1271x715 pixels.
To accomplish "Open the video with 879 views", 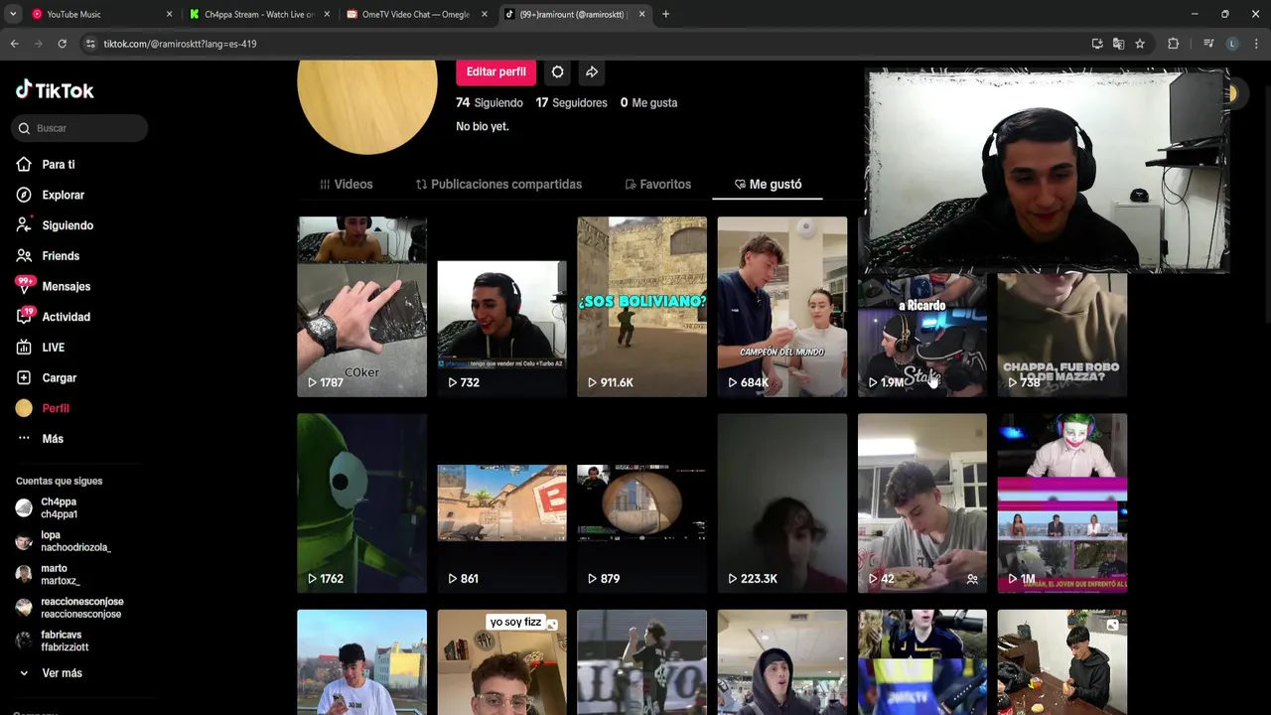I will click(641, 502).
